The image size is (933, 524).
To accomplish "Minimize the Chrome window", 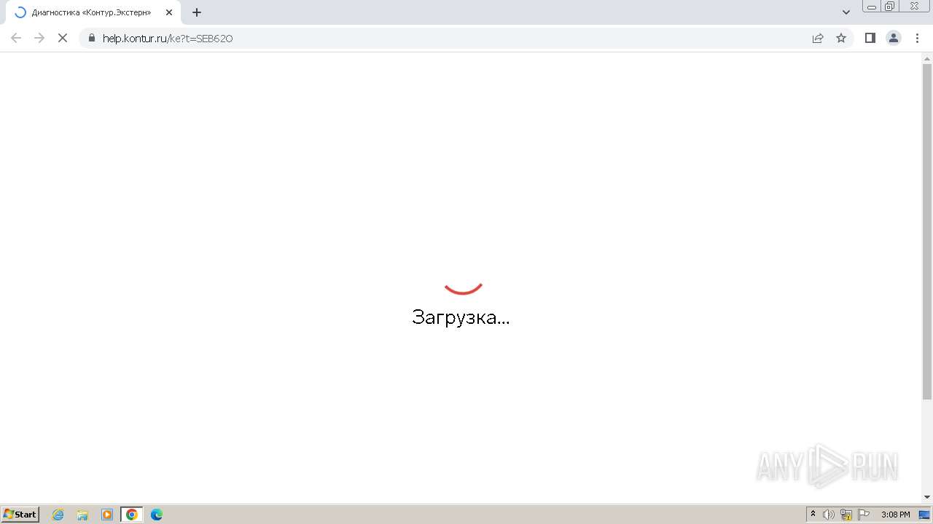I will coord(872,7).
